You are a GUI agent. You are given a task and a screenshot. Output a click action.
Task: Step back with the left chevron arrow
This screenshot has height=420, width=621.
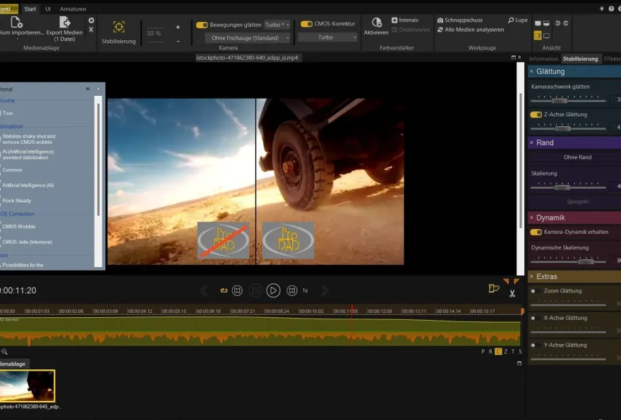click(x=203, y=290)
